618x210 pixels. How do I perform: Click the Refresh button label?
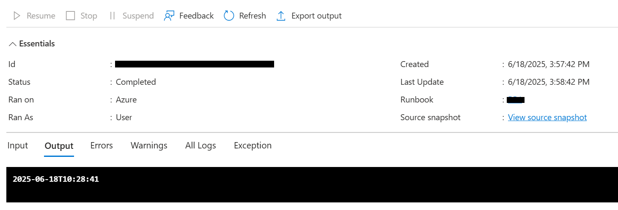[x=253, y=16]
